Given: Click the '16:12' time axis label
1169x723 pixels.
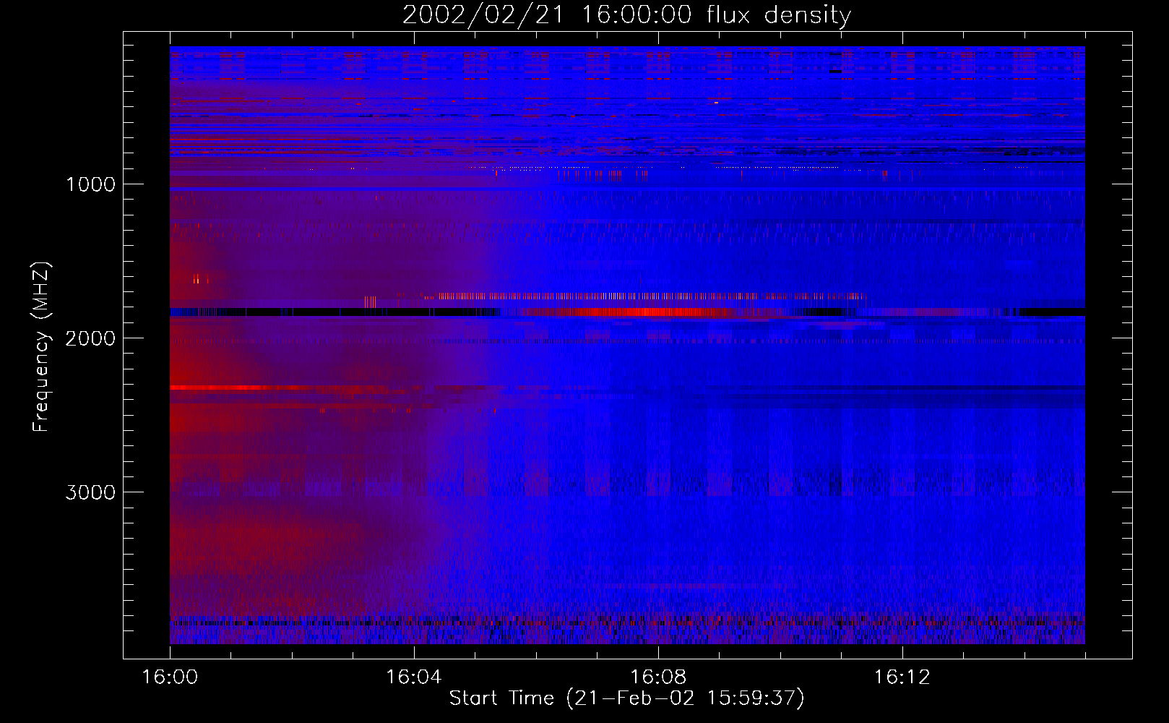Looking at the screenshot, I should click(x=902, y=677).
